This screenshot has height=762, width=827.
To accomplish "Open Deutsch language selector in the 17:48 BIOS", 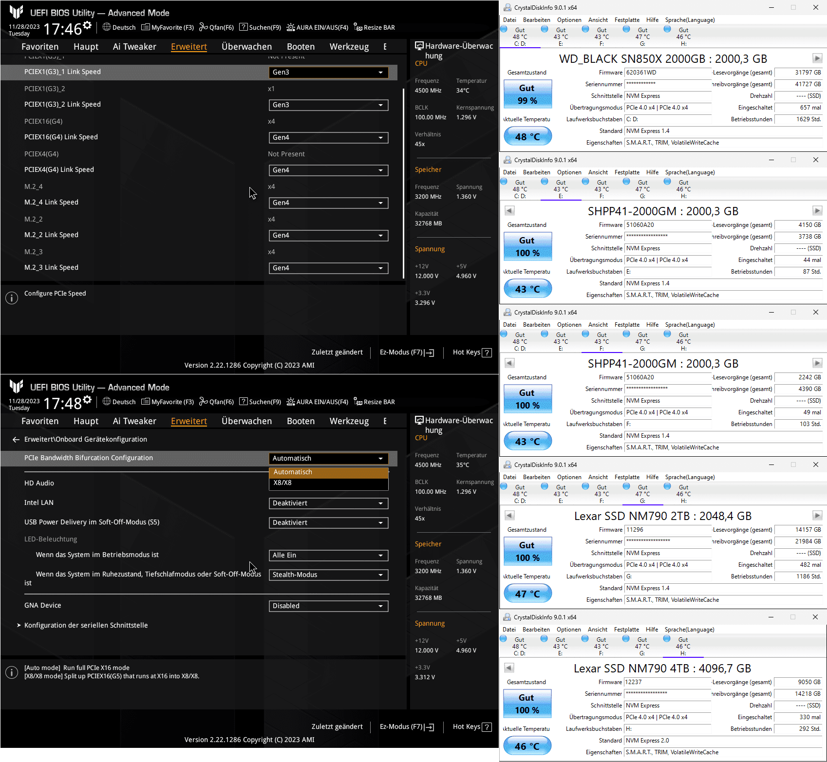I will (x=119, y=402).
